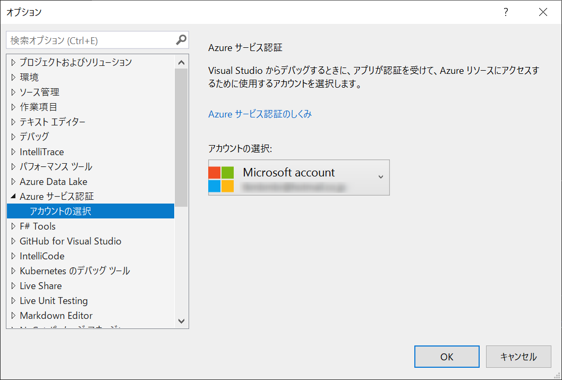Click the キャンセル button

tap(518, 357)
